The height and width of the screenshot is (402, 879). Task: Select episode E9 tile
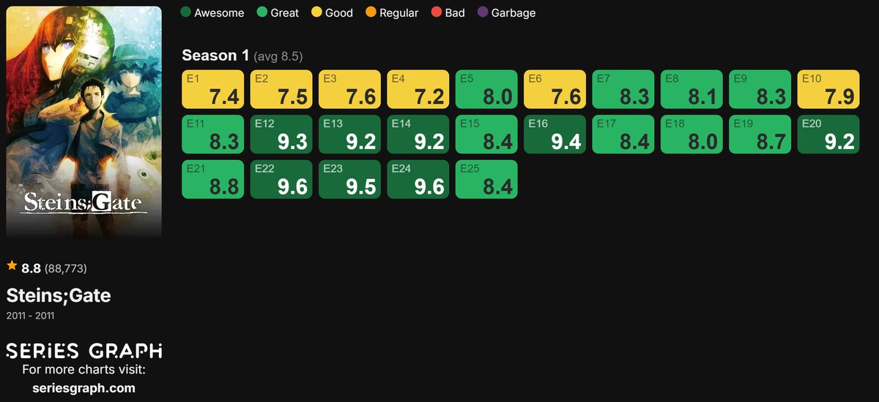pos(760,89)
